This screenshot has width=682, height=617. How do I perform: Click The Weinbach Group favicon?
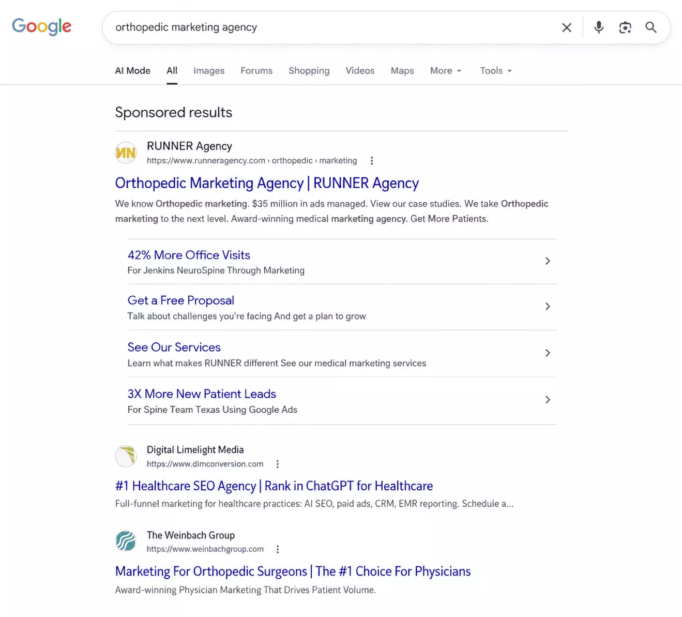pos(126,541)
